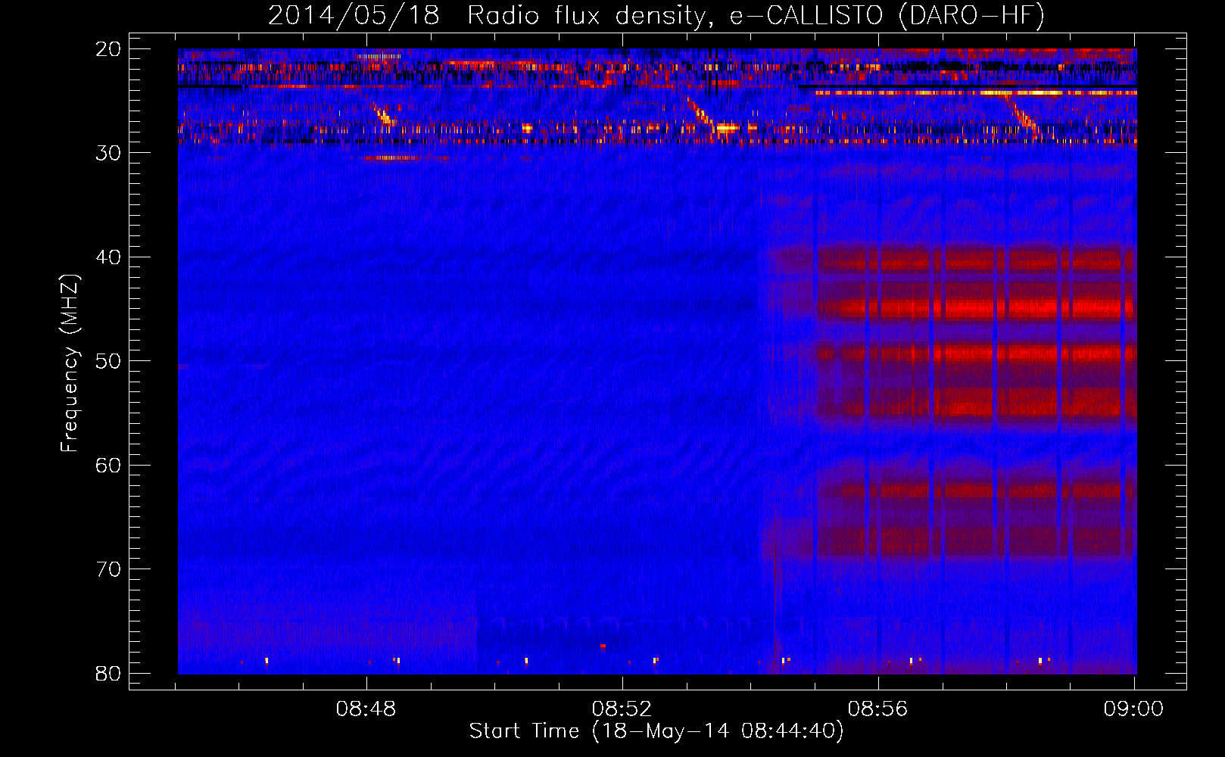The height and width of the screenshot is (757, 1225).
Task: Click the plot title '2014/05/18 Radio flux density'
Action: tap(656, 16)
